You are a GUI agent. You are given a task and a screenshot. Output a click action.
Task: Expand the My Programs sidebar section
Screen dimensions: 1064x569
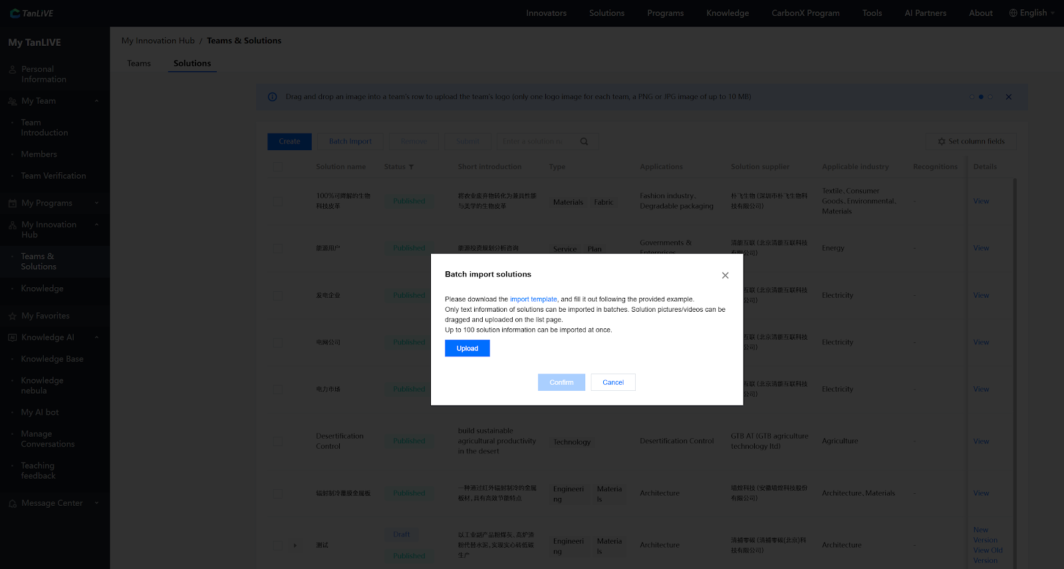pos(96,203)
